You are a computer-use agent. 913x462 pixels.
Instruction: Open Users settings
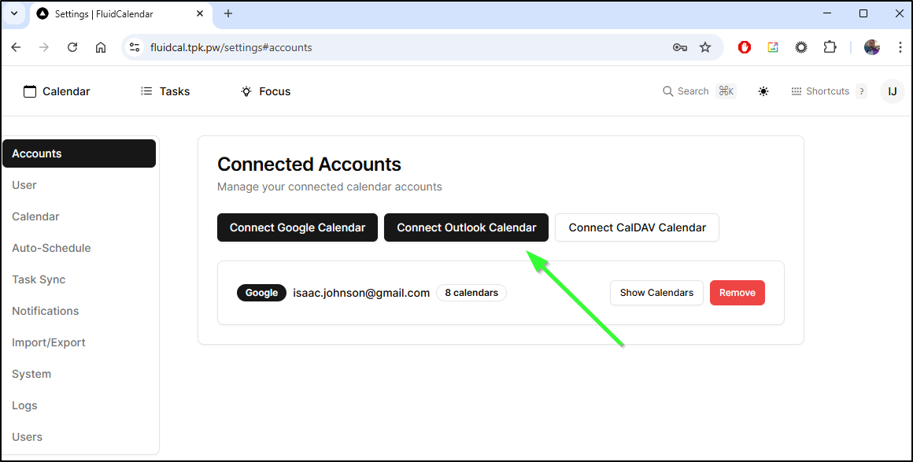(79, 437)
